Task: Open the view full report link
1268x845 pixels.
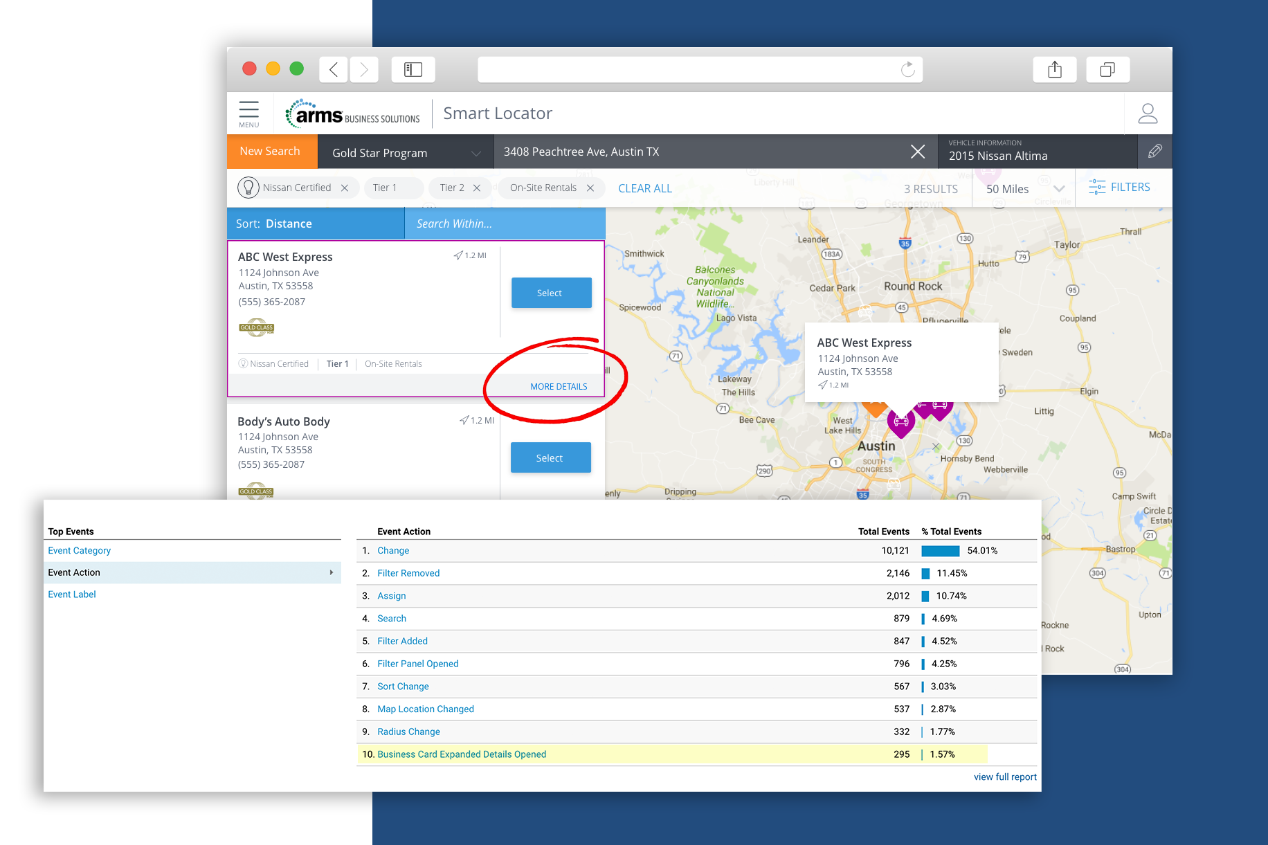Action: click(x=1005, y=776)
